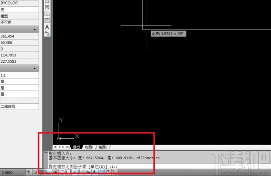Screen dimensions: 271x176
Task: Click the Add Selected green-blue icon
Action: click(47, 34)
